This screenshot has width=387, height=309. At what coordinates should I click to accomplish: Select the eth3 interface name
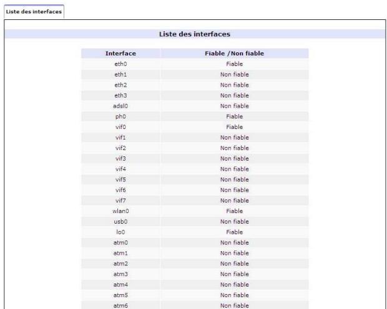click(121, 95)
